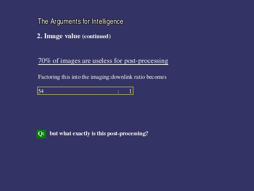Click the "Factoring this into the imaging:downlink" sentence

(102, 77)
